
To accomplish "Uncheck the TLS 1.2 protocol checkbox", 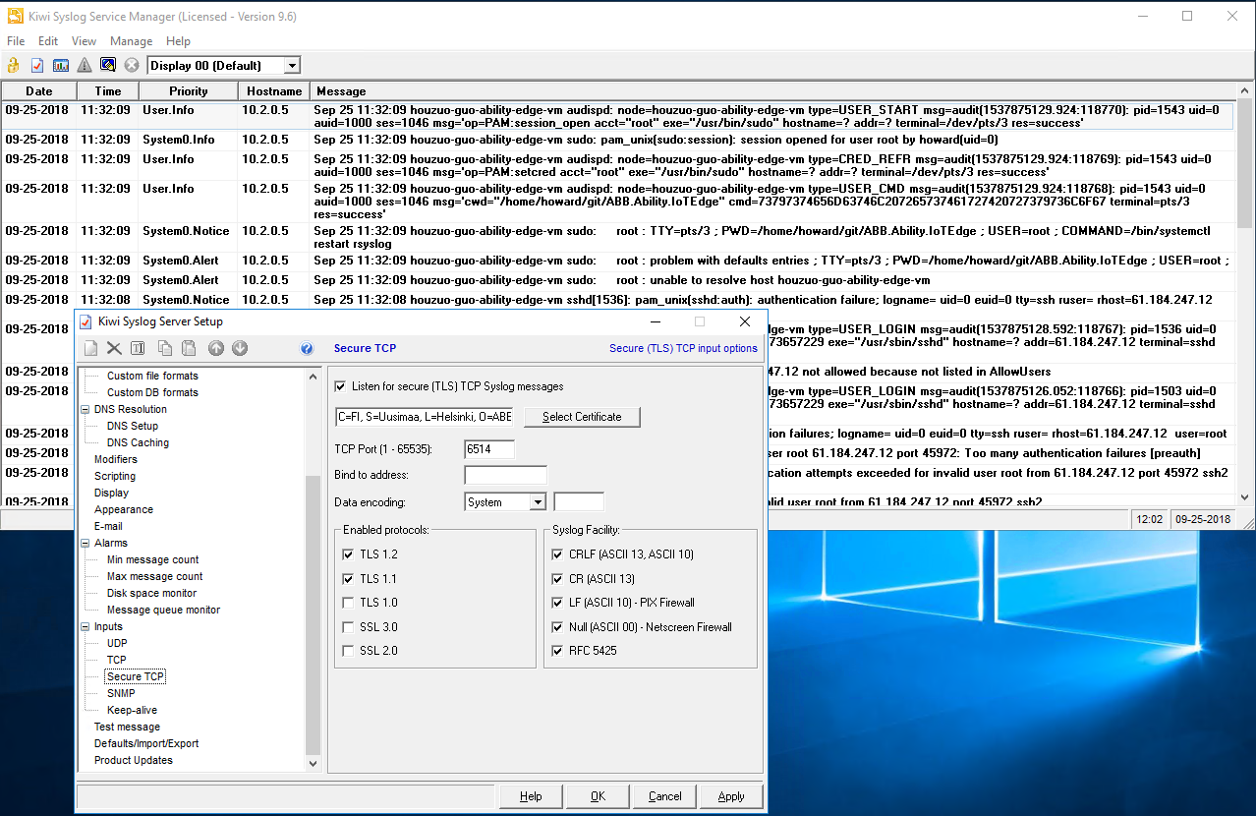I will (x=348, y=554).
